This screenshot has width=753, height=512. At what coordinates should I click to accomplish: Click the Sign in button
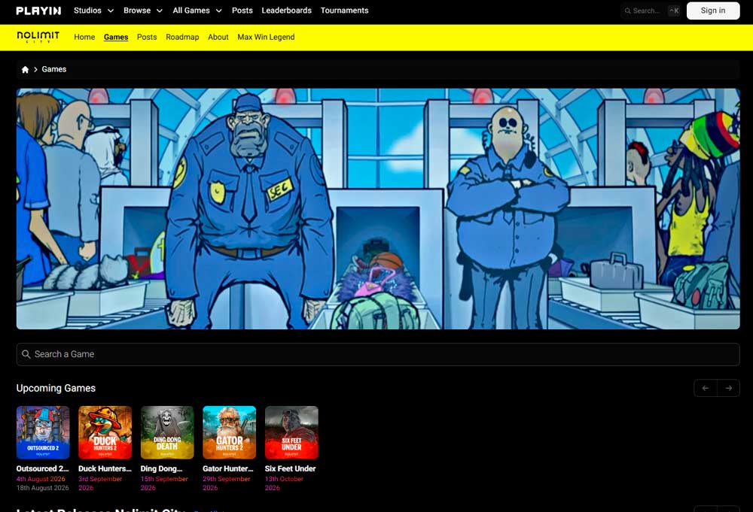[713, 11]
